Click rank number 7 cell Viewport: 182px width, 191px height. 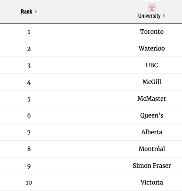click(29, 133)
